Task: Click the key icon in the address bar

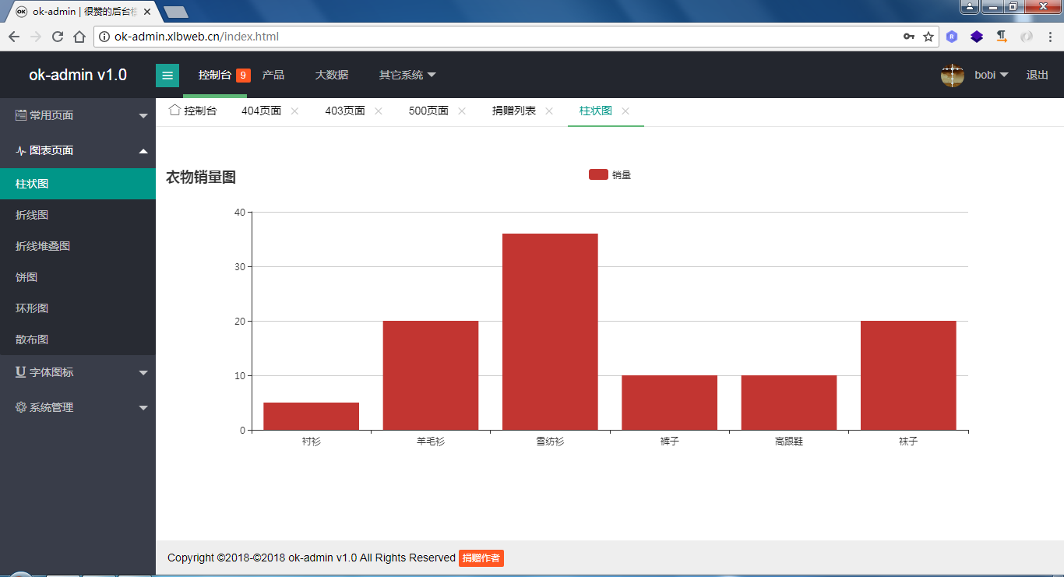Action: coord(908,36)
